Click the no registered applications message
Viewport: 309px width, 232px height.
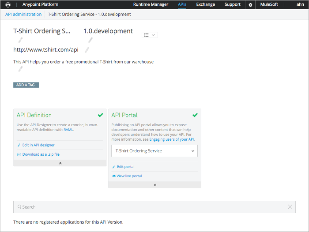point(68,222)
